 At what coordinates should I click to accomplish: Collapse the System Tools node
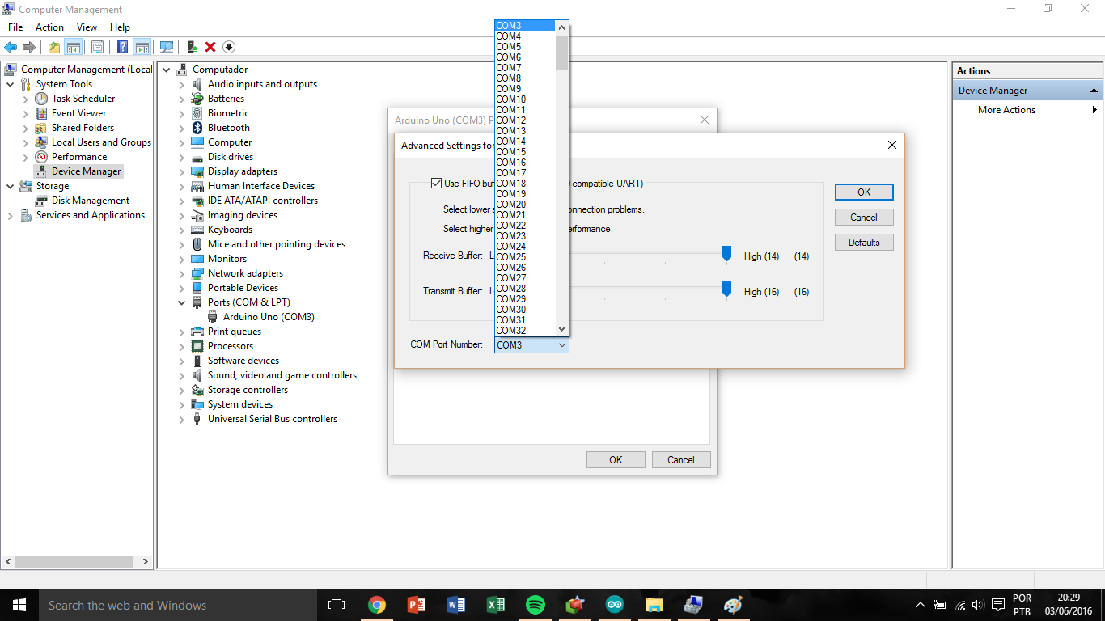tap(11, 84)
